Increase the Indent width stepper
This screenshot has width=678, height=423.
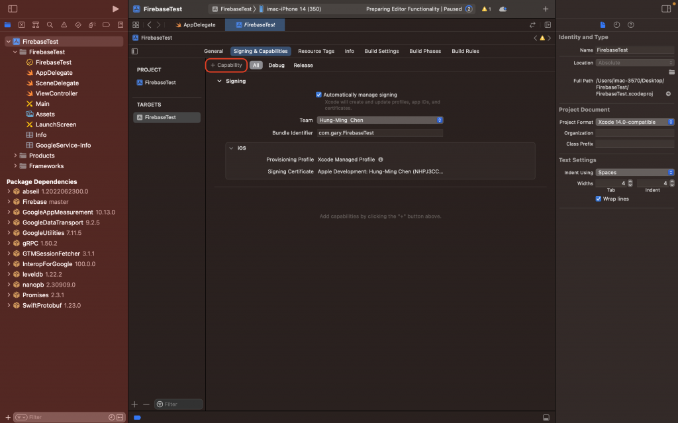click(672, 181)
